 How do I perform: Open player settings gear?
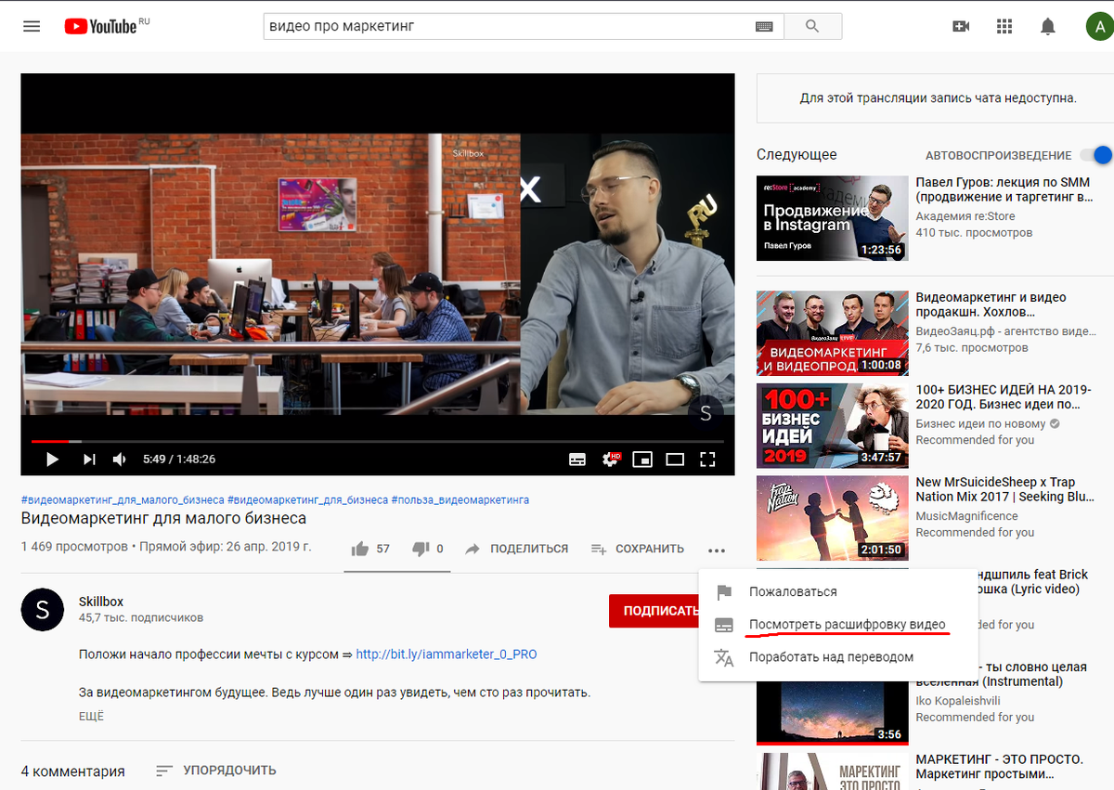tap(611, 459)
